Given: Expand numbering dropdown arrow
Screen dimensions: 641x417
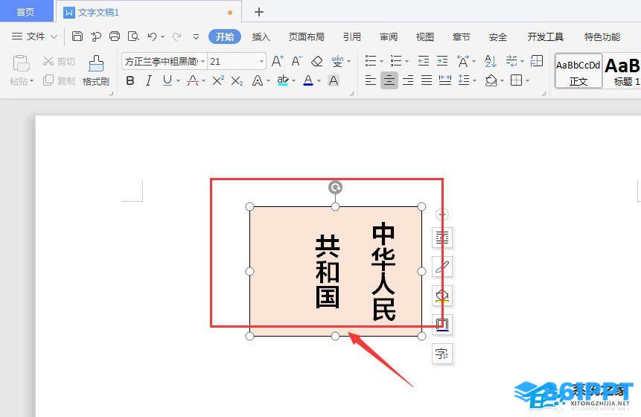Looking at the screenshot, I should [406, 62].
